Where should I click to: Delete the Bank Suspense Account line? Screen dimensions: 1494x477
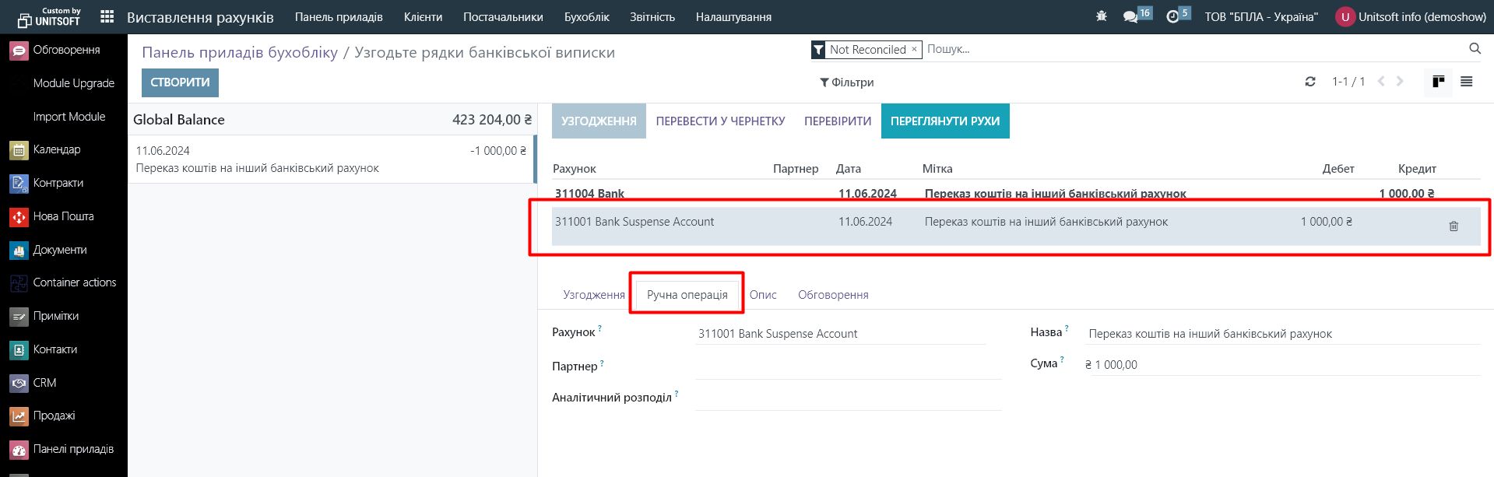pyautogui.click(x=1453, y=226)
